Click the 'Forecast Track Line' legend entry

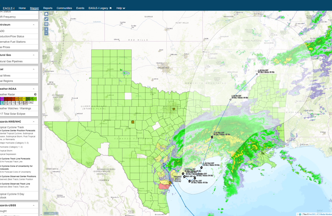[x=11, y=162]
